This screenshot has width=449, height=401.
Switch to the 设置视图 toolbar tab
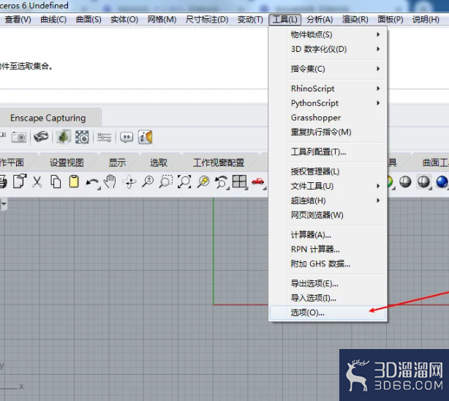pyautogui.click(x=67, y=162)
